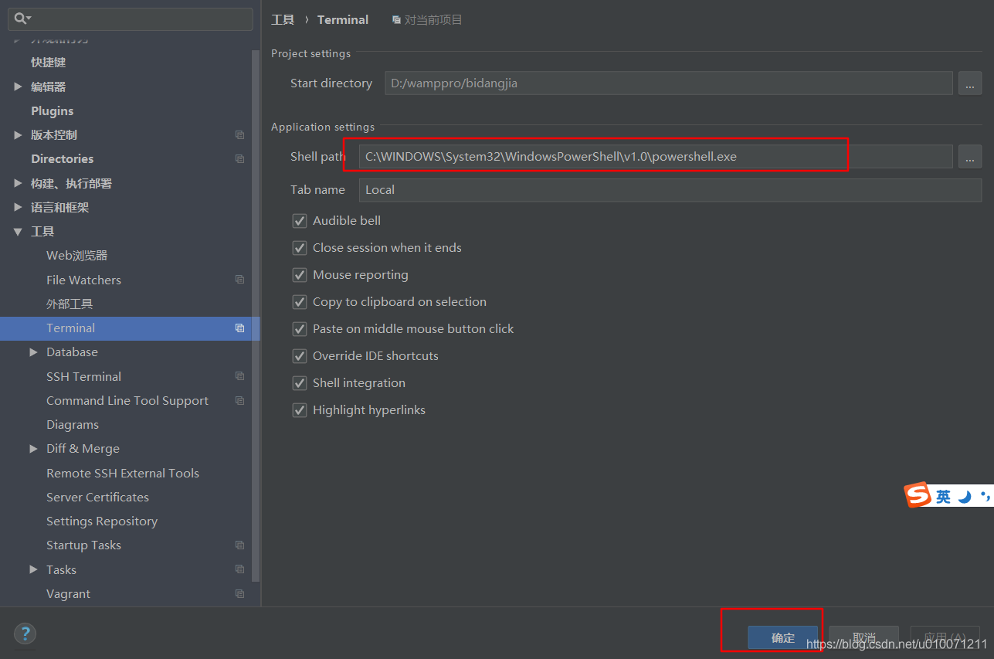Open the help question mark button
The image size is (994, 659).
tap(25, 634)
